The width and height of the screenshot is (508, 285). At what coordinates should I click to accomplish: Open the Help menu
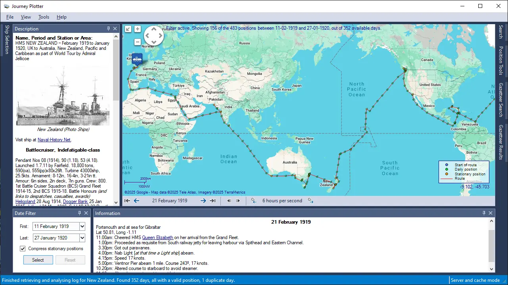[x=61, y=17]
